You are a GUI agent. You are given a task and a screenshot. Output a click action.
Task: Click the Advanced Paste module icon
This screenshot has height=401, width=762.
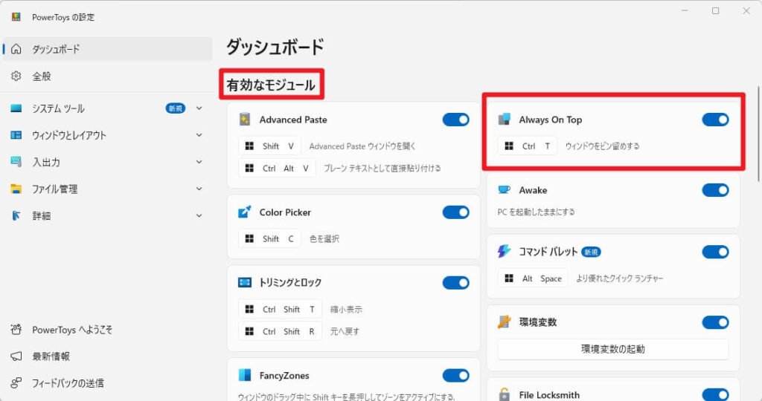click(244, 120)
